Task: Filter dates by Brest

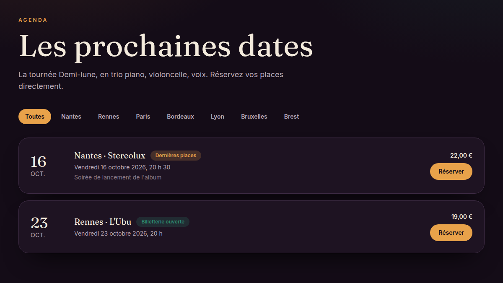Action: point(291,117)
